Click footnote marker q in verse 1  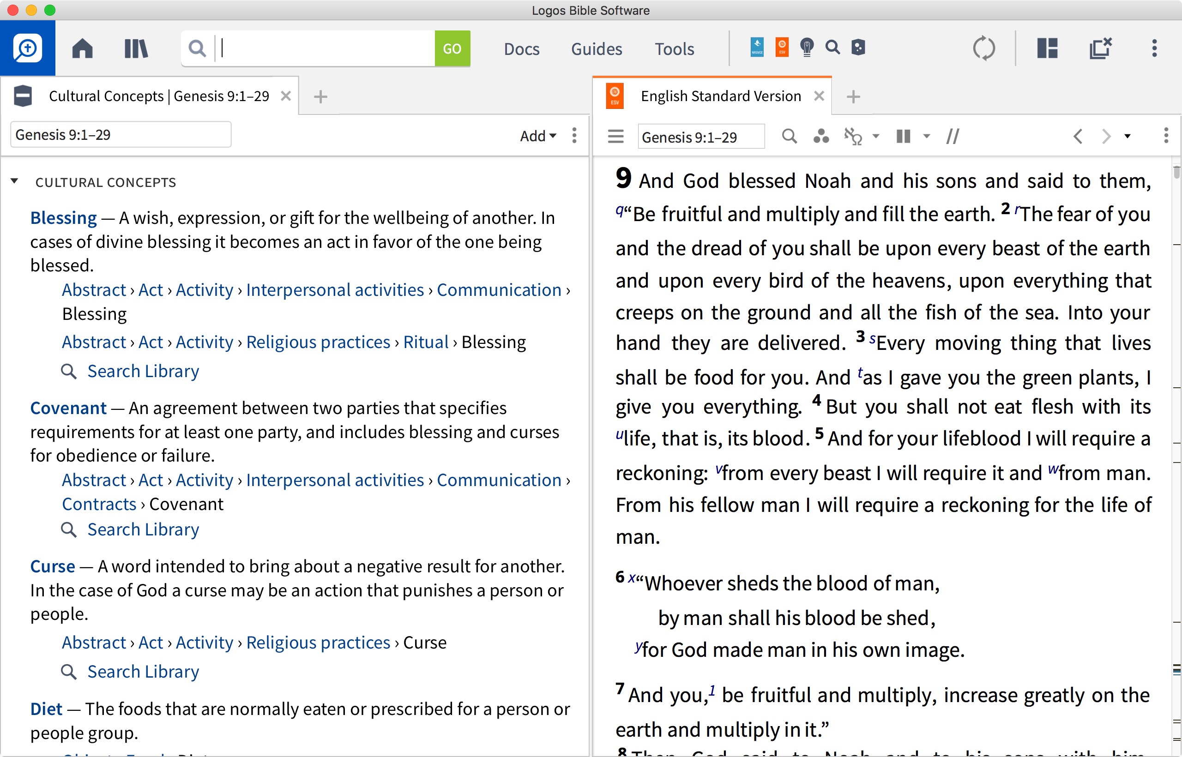click(x=620, y=211)
